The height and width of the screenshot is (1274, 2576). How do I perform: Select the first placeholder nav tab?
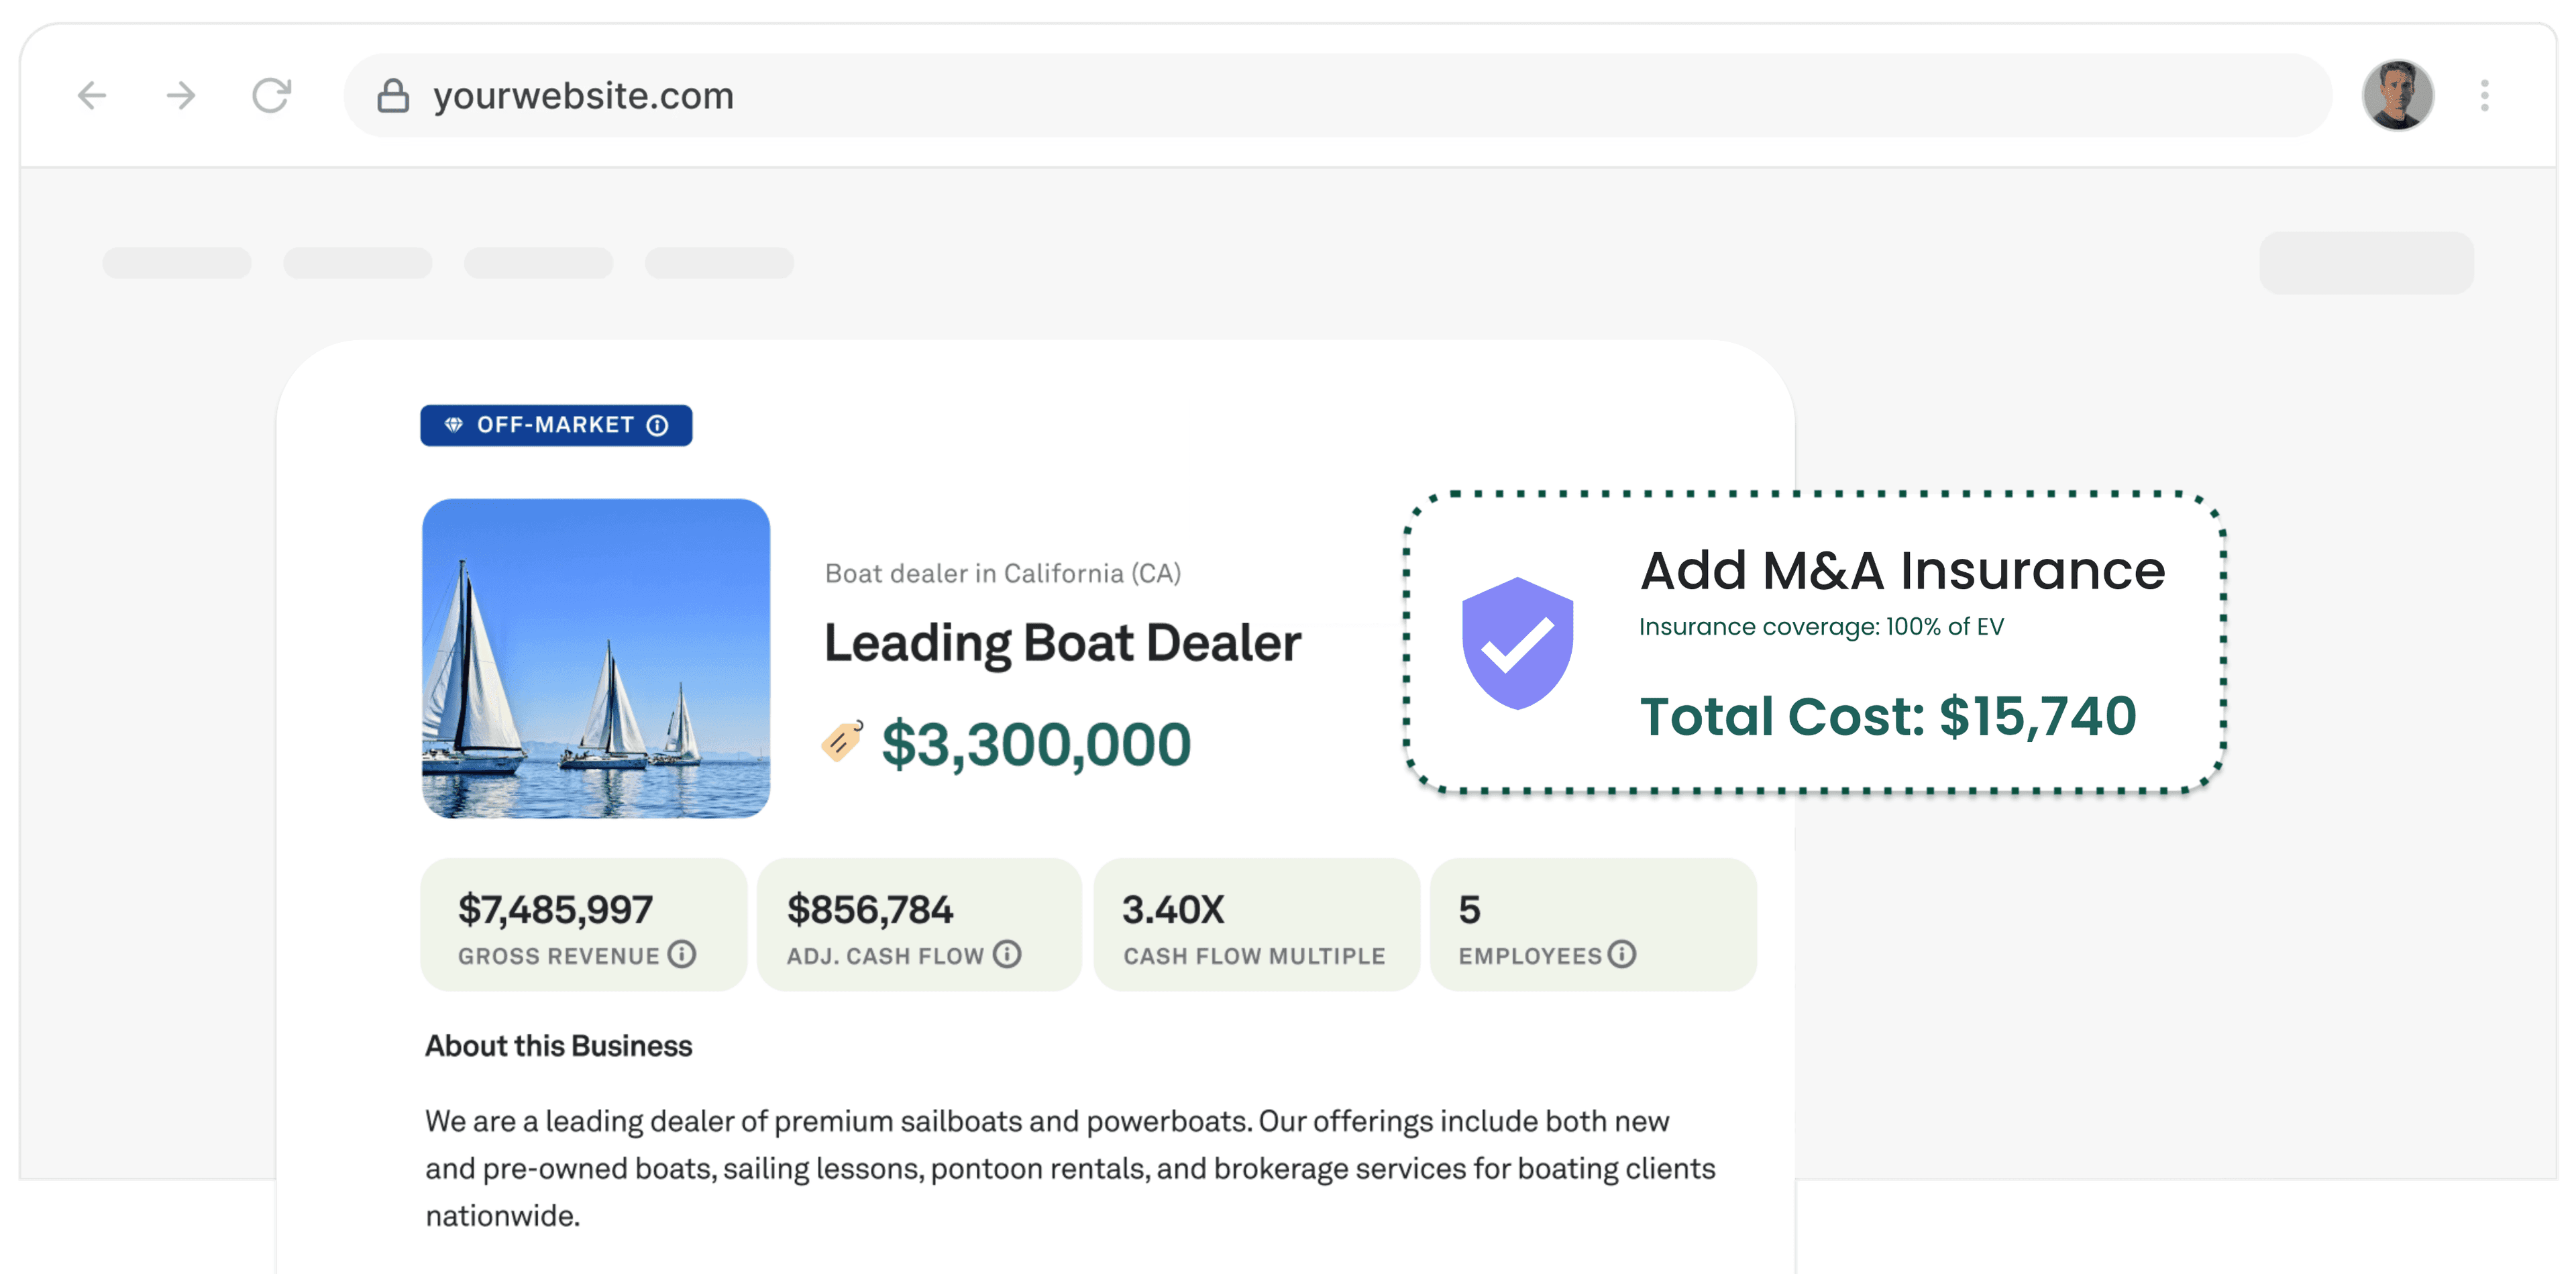pyautogui.click(x=177, y=263)
